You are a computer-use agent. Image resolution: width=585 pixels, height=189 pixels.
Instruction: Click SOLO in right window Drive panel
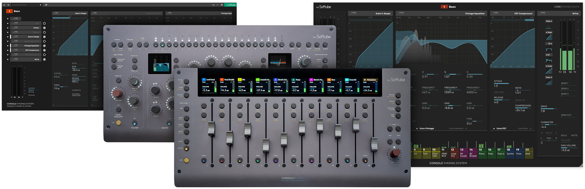(564, 135)
